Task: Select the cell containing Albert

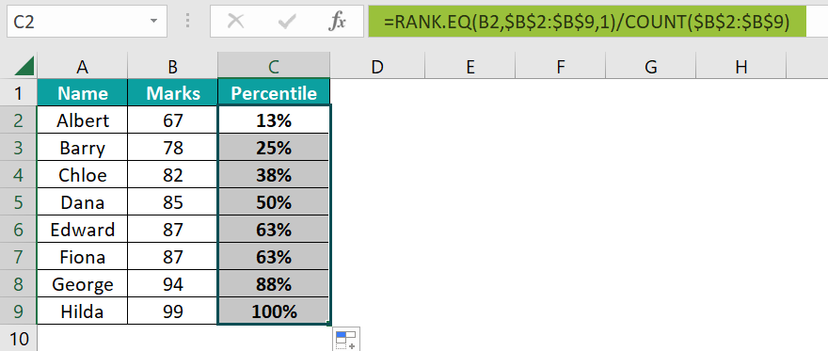Action: click(83, 120)
